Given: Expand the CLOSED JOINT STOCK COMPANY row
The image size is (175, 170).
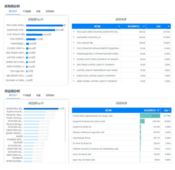Looking at the screenshot, I should tap(74, 59).
